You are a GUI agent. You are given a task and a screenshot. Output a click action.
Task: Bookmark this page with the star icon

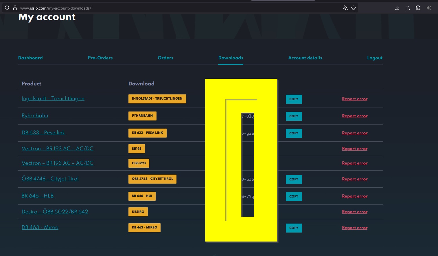coord(354,8)
